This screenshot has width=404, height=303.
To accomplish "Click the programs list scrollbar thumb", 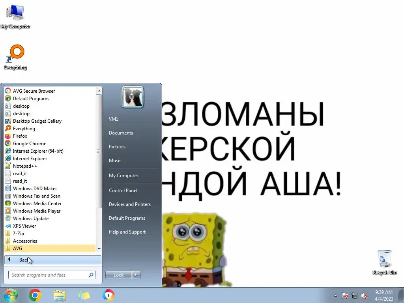I will click(x=99, y=151).
